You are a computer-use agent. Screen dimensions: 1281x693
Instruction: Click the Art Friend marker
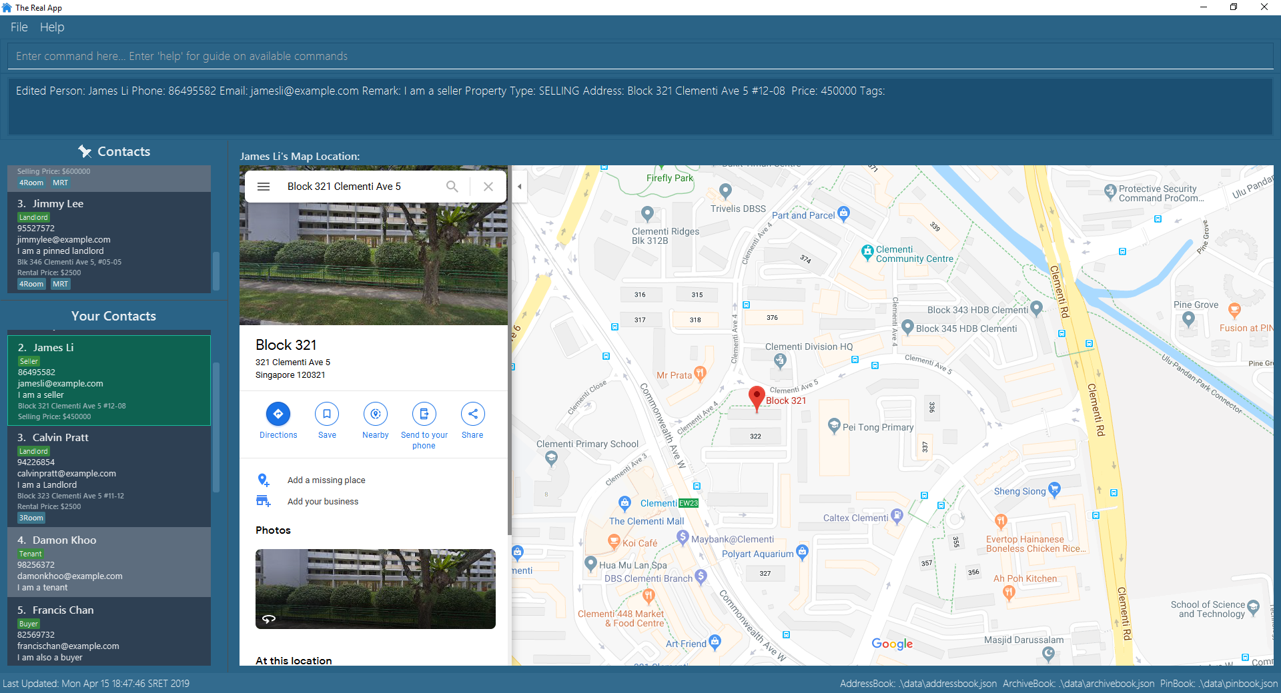tap(715, 642)
